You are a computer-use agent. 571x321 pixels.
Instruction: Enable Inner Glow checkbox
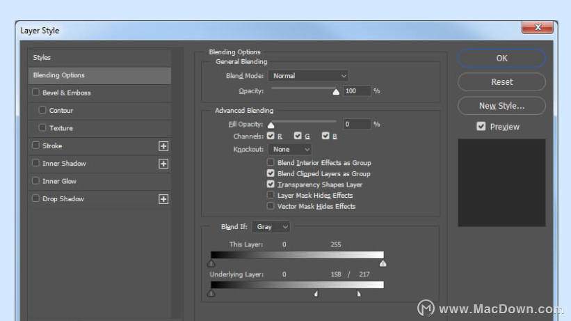(x=35, y=180)
